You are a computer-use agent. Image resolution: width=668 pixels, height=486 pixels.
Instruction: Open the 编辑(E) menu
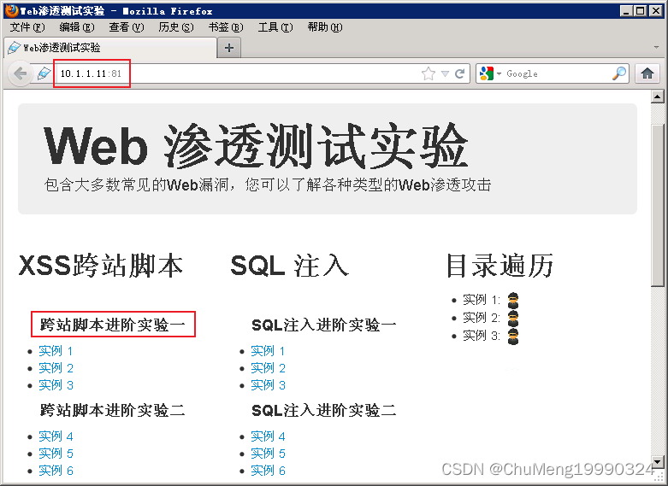[77, 27]
